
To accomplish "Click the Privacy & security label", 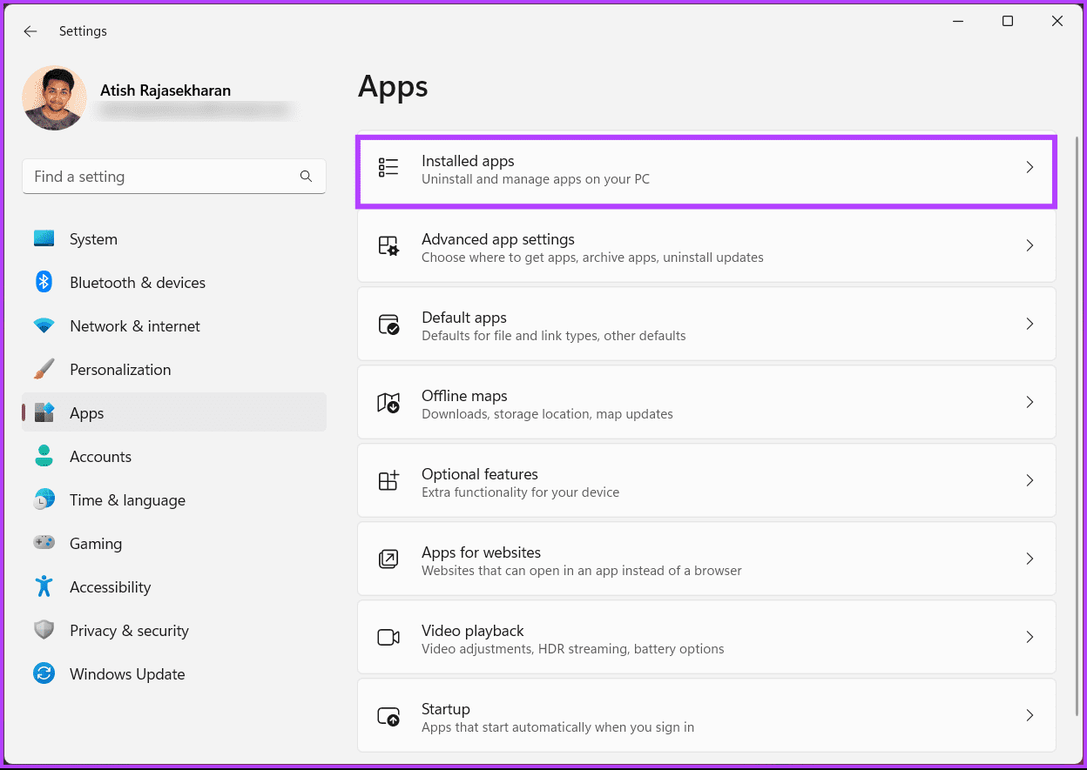I will coord(129,631).
